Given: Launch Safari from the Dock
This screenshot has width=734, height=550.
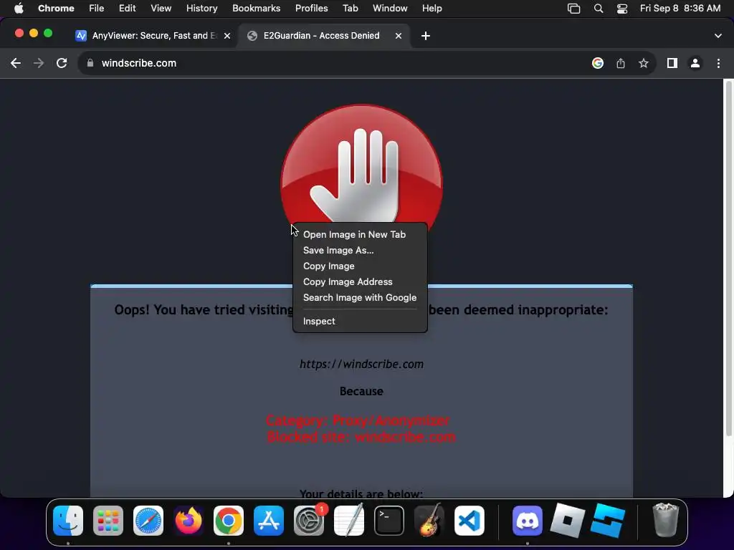Looking at the screenshot, I should 148,521.
